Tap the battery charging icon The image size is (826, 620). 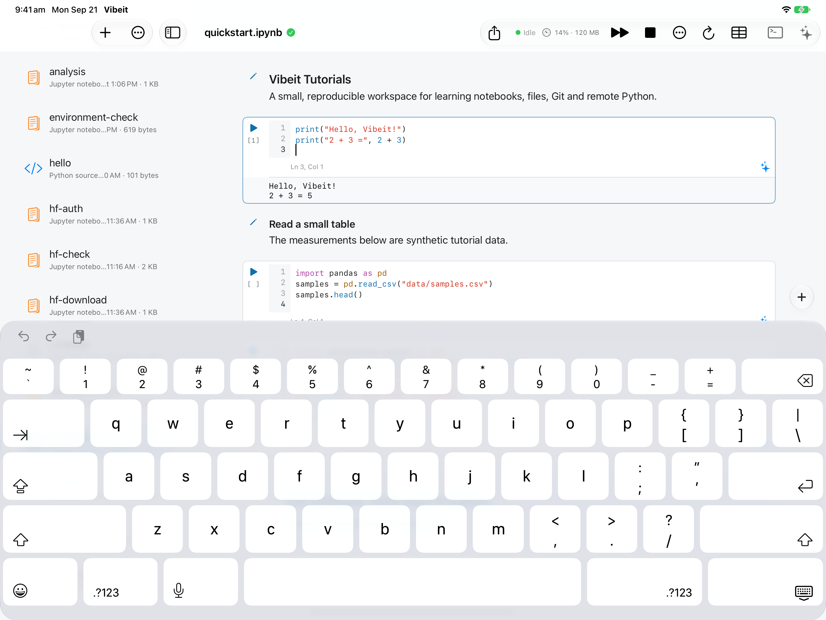802,9
